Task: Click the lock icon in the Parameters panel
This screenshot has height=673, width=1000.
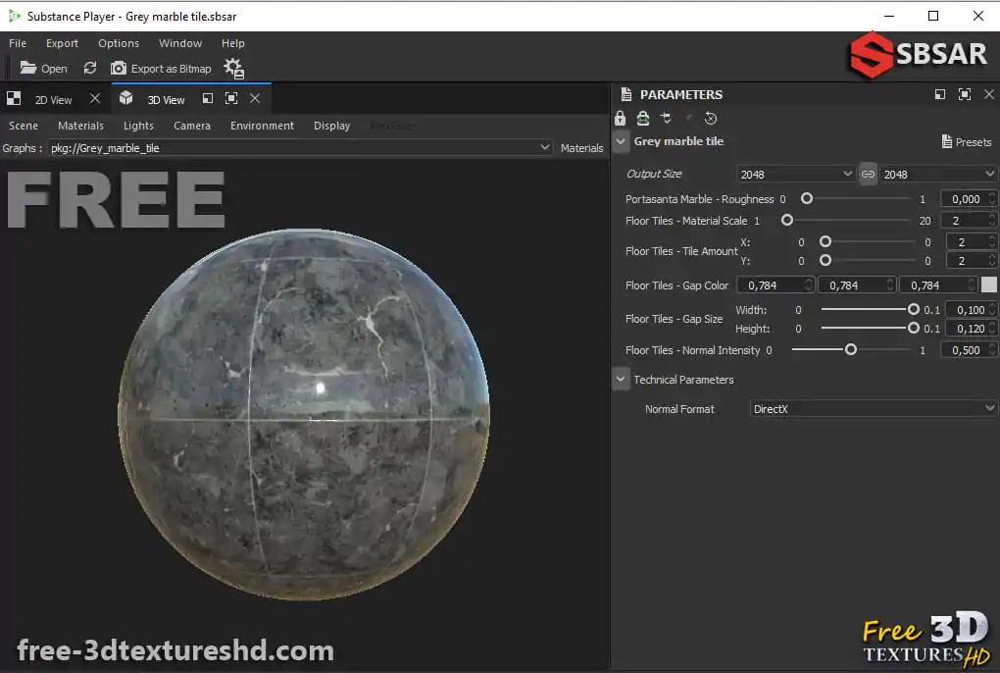Action: 620,118
